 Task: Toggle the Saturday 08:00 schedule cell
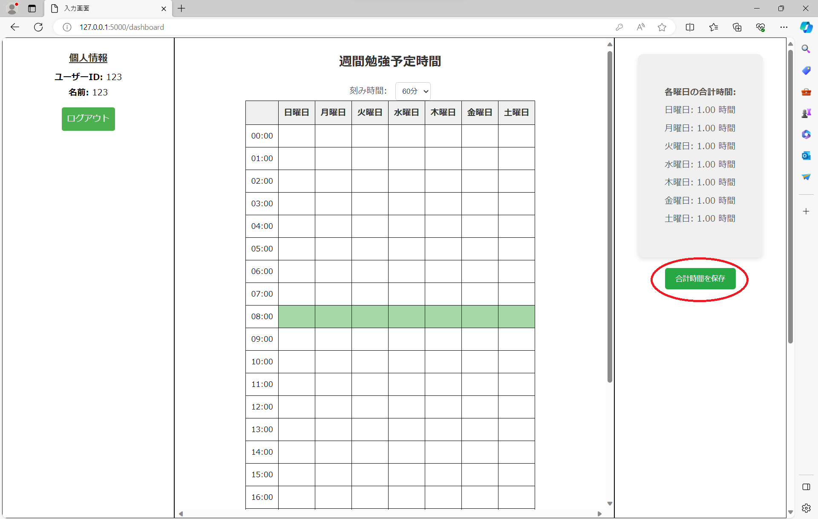(516, 317)
